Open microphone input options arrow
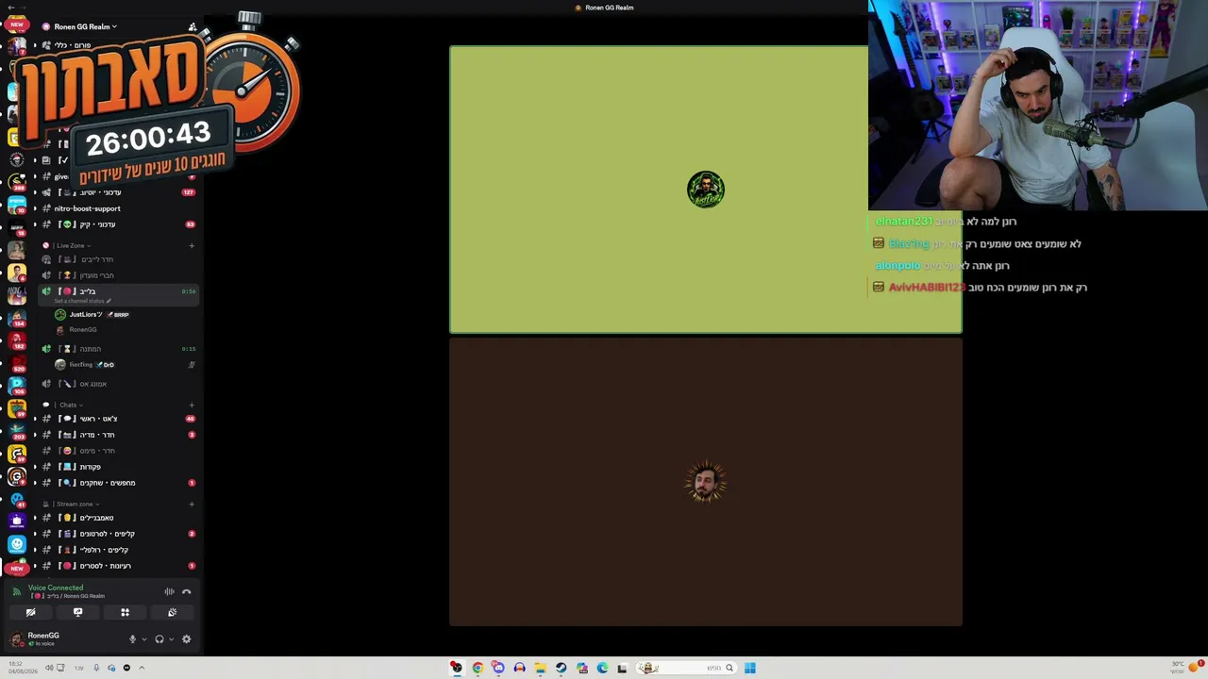The image size is (1208, 679). point(143,639)
